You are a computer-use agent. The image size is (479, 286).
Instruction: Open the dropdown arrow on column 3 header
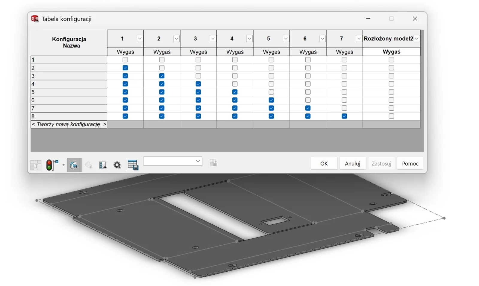tap(213, 39)
